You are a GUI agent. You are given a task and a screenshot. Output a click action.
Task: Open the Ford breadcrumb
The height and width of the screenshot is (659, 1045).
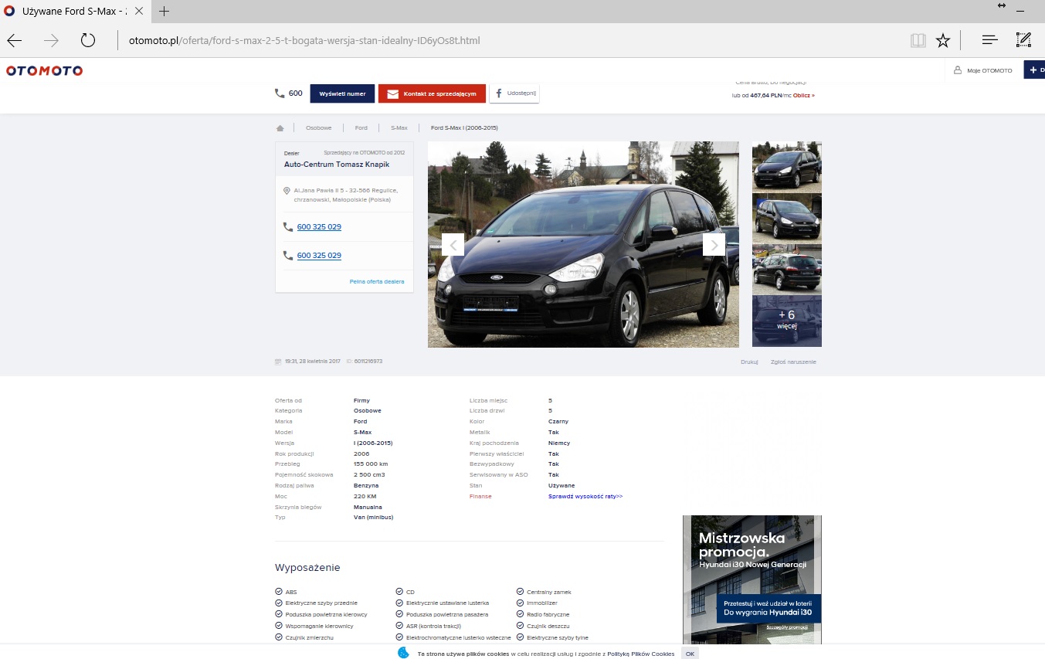click(x=361, y=127)
